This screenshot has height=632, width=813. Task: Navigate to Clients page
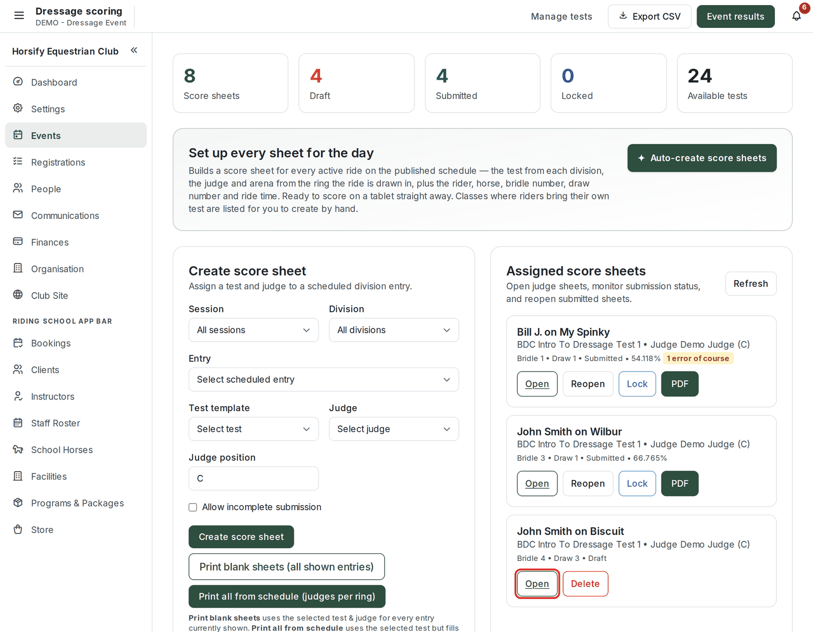click(x=76, y=370)
